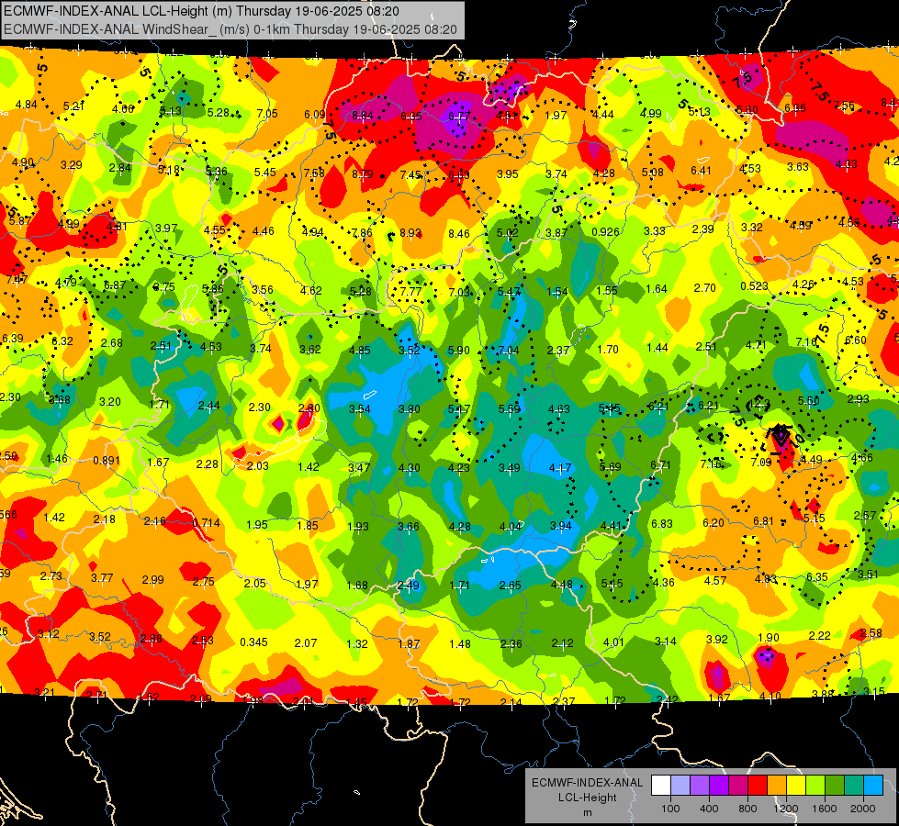This screenshot has height=826, width=899.
Task: Click the dark green legend swatch
Action: (835, 786)
